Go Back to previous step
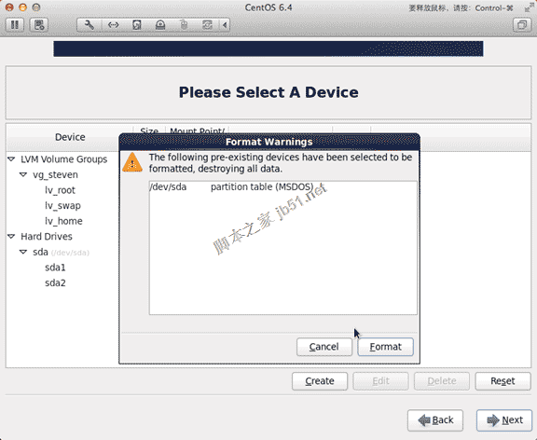Screen dimensions: 537x440 [435, 420]
